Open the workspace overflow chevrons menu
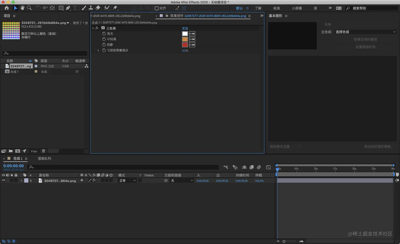The height and width of the screenshot is (244, 400). point(330,8)
